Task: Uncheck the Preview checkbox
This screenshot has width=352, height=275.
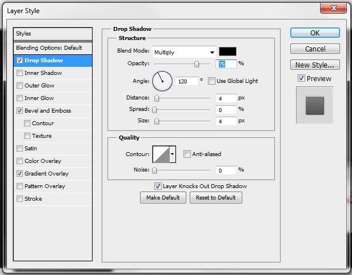Action: (x=301, y=78)
